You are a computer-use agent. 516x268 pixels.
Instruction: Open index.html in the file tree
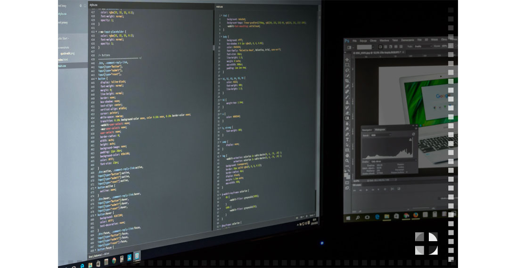pyautogui.click(x=63, y=59)
